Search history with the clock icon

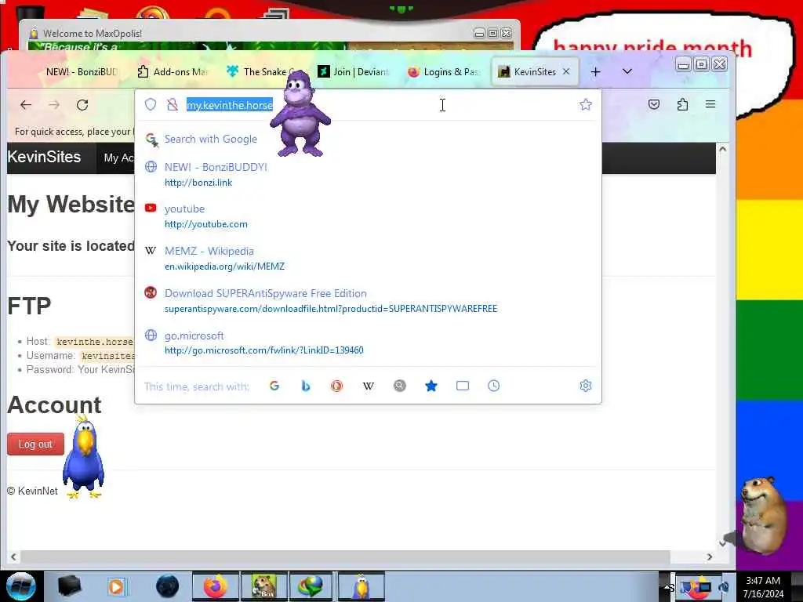tap(494, 386)
